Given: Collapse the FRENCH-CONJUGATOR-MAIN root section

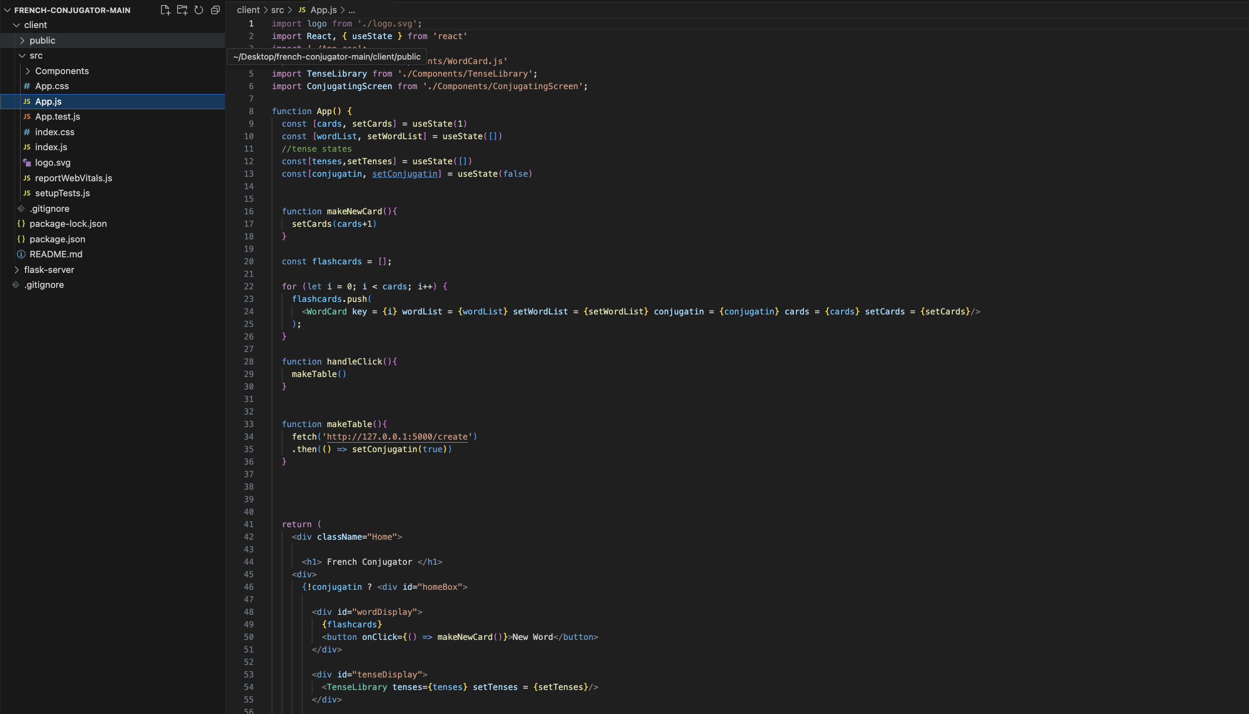Looking at the screenshot, I should [x=72, y=10].
